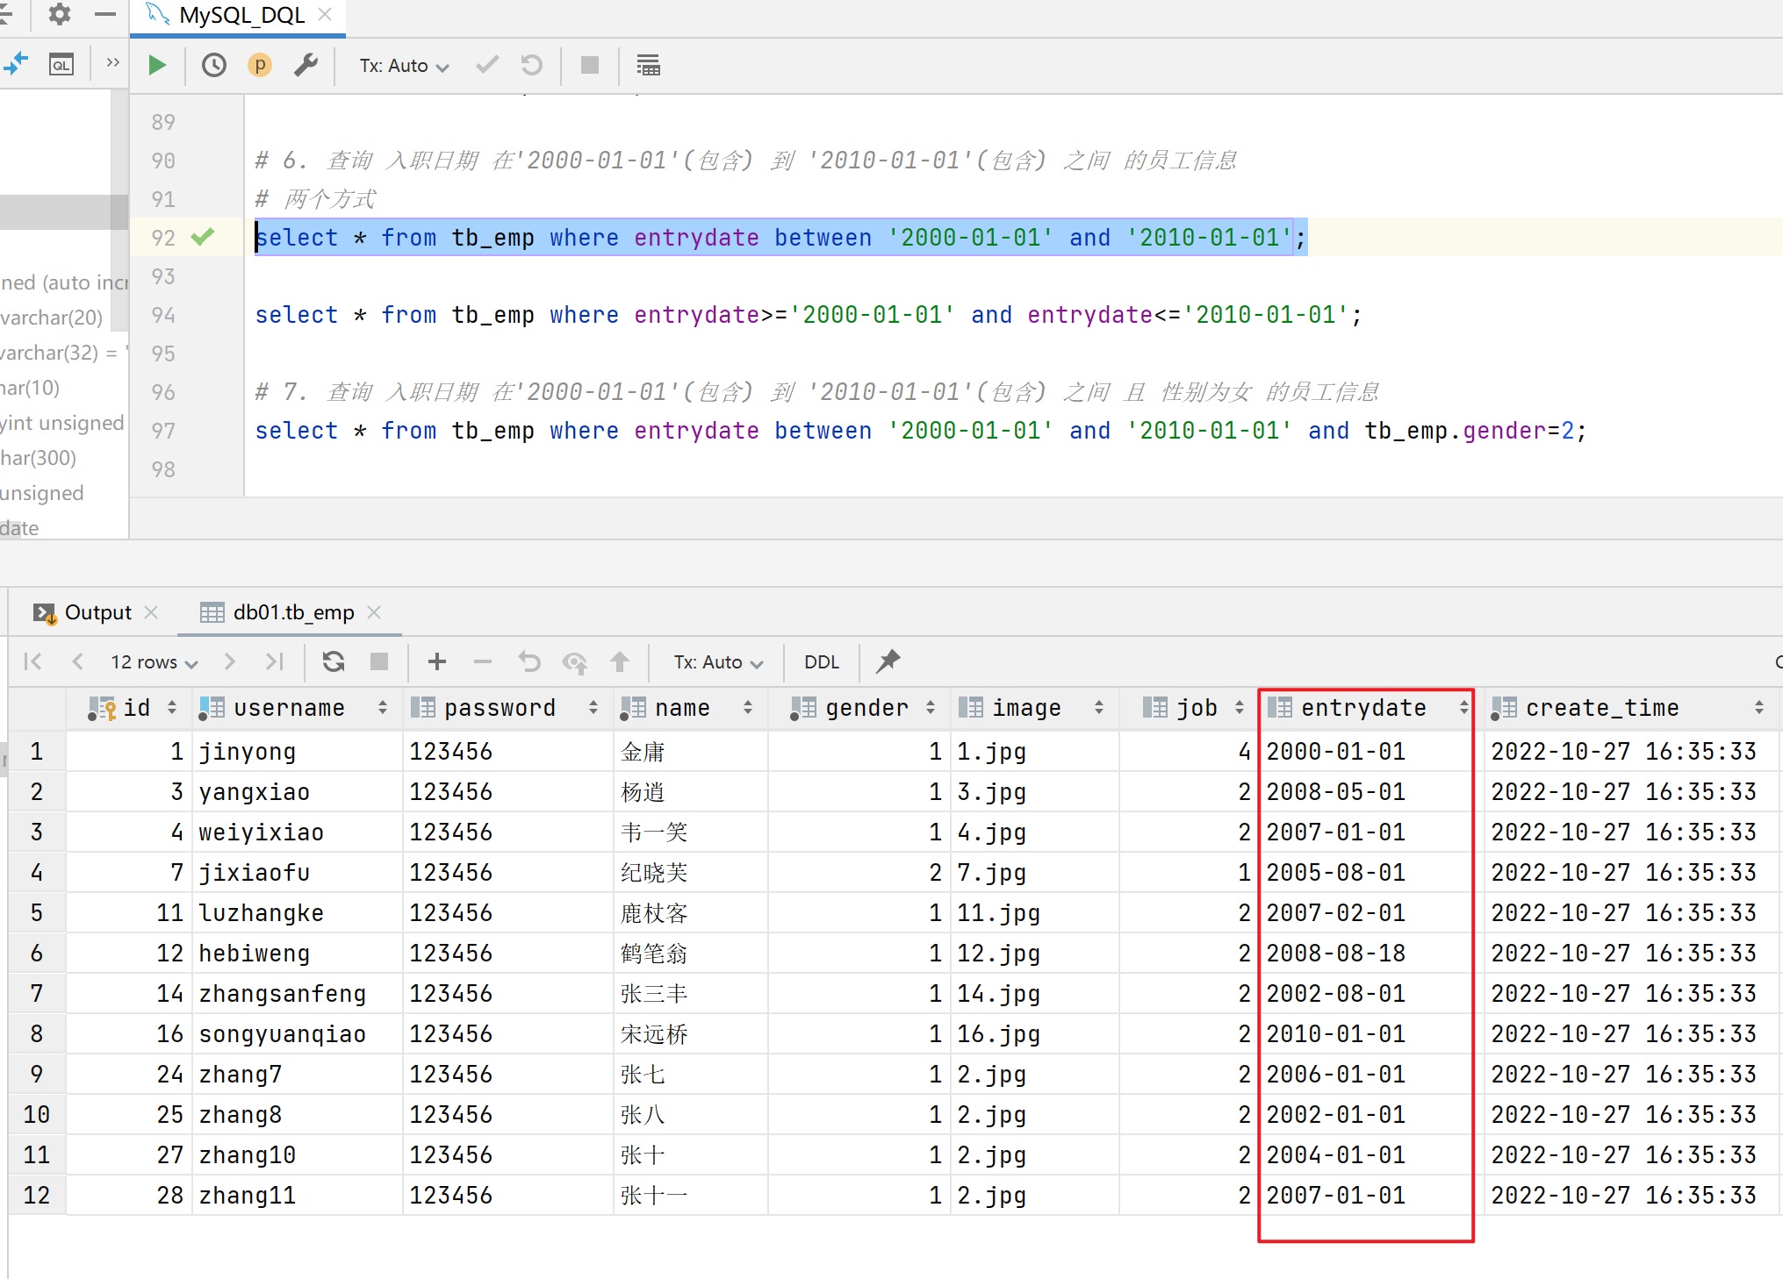
Task: Go to the last results page
Action: coord(275,661)
